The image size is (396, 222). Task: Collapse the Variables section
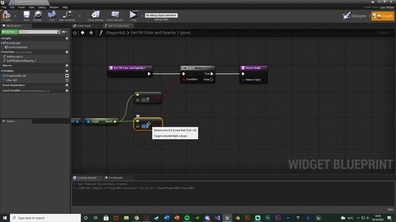(1, 71)
